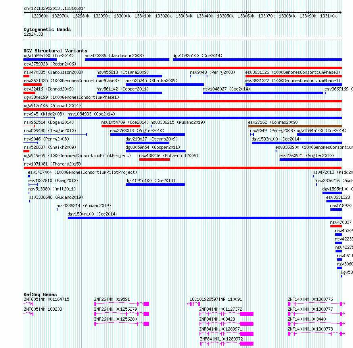
Task: Open nsv1054709 (Coe2014) variant
Action: click(x=125, y=122)
